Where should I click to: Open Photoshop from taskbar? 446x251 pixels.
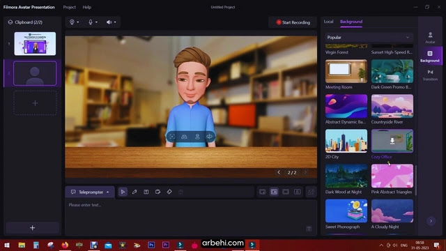(151, 245)
